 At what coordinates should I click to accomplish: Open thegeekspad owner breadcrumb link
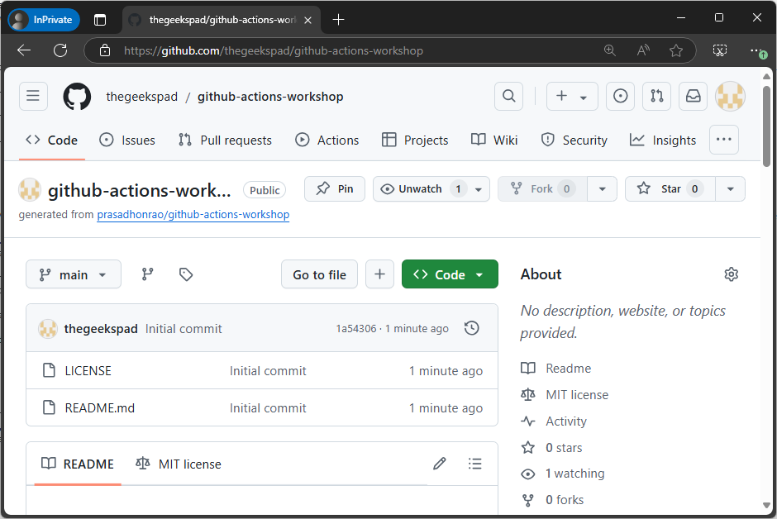click(x=141, y=97)
